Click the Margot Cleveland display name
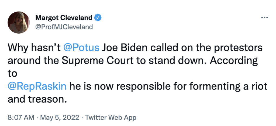Viewport: 276px width, 126px height. click(64, 18)
